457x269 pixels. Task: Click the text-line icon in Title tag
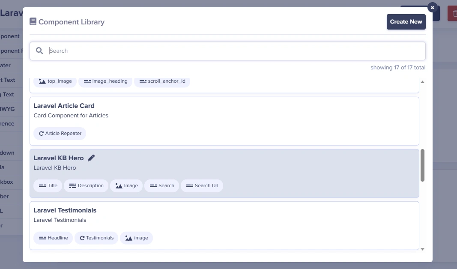42,185
